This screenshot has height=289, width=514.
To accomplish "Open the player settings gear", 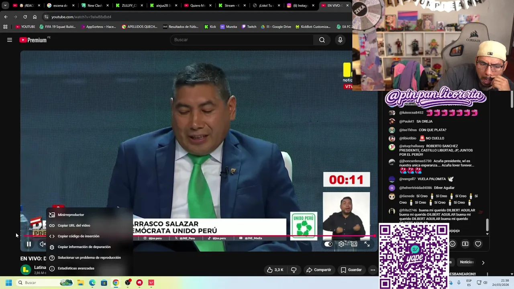I will (341, 244).
